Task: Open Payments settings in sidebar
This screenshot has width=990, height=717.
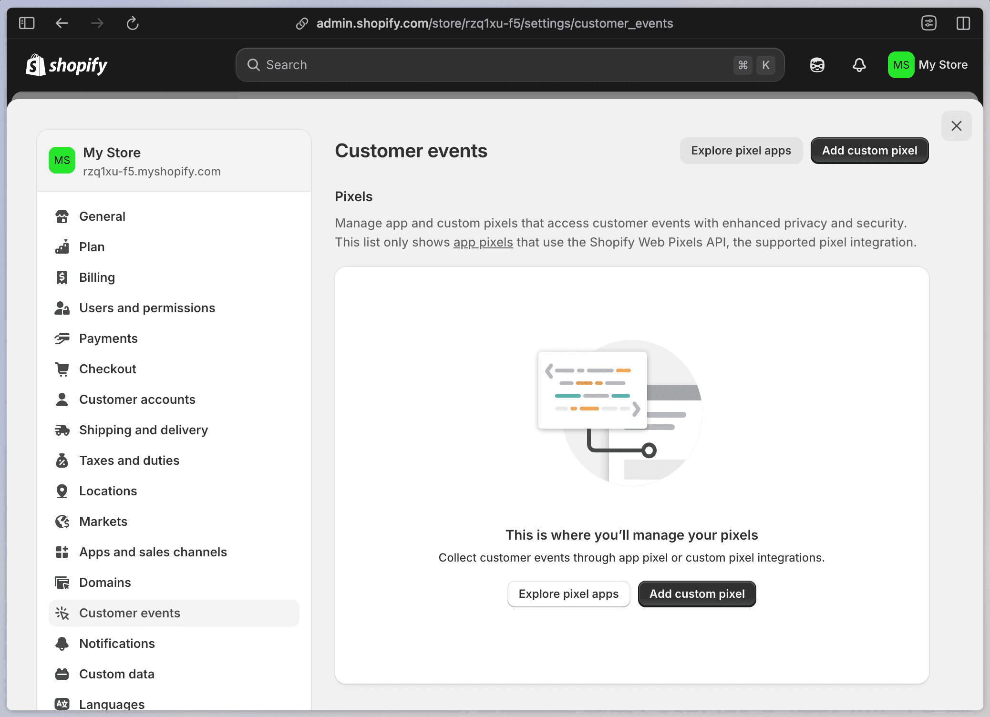Action: click(108, 338)
